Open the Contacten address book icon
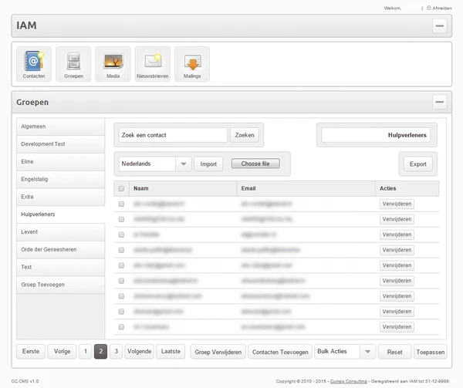This screenshot has width=463, height=388. [x=34, y=64]
